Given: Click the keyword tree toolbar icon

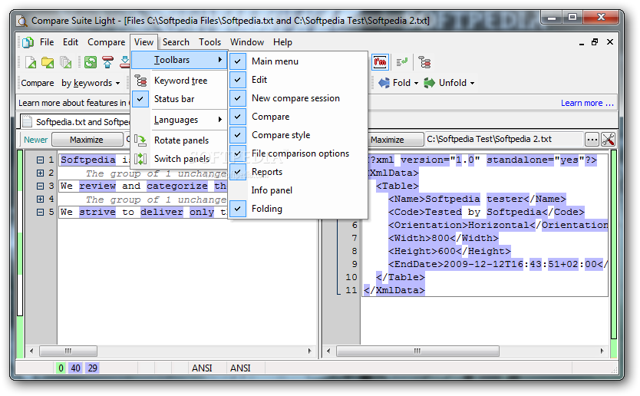Looking at the screenshot, I should click(x=424, y=62).
